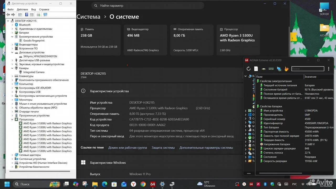This screenshot has width=336, height=189.
Task: Open the Вид menu in Device Manager
Action: pos(34,9)
